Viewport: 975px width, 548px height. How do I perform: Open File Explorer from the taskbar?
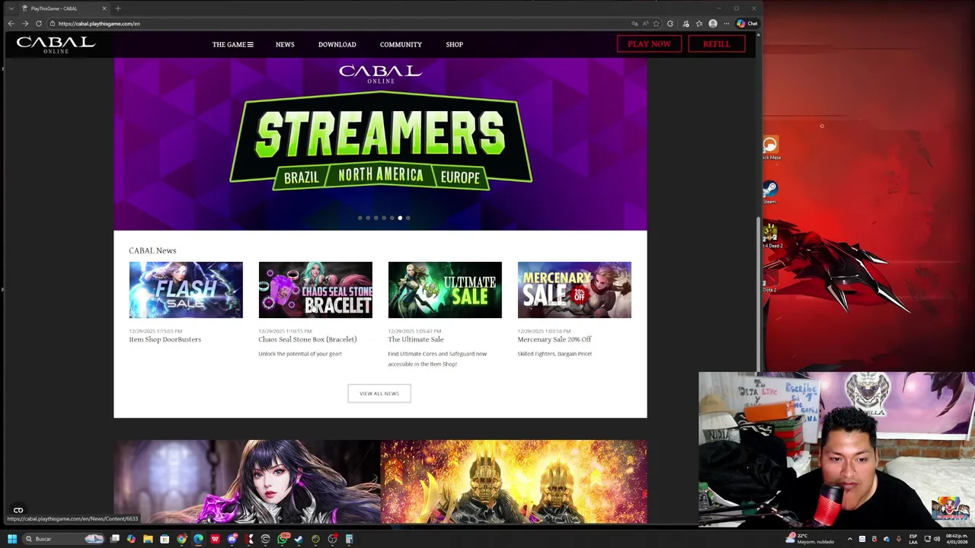coord(148,539)
